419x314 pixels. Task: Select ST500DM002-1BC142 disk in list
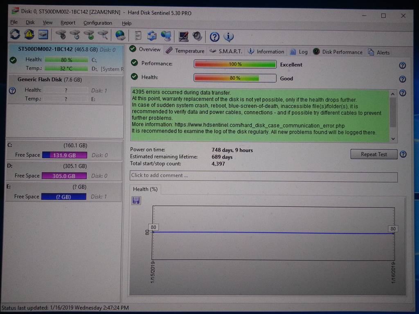click(66, 59)
